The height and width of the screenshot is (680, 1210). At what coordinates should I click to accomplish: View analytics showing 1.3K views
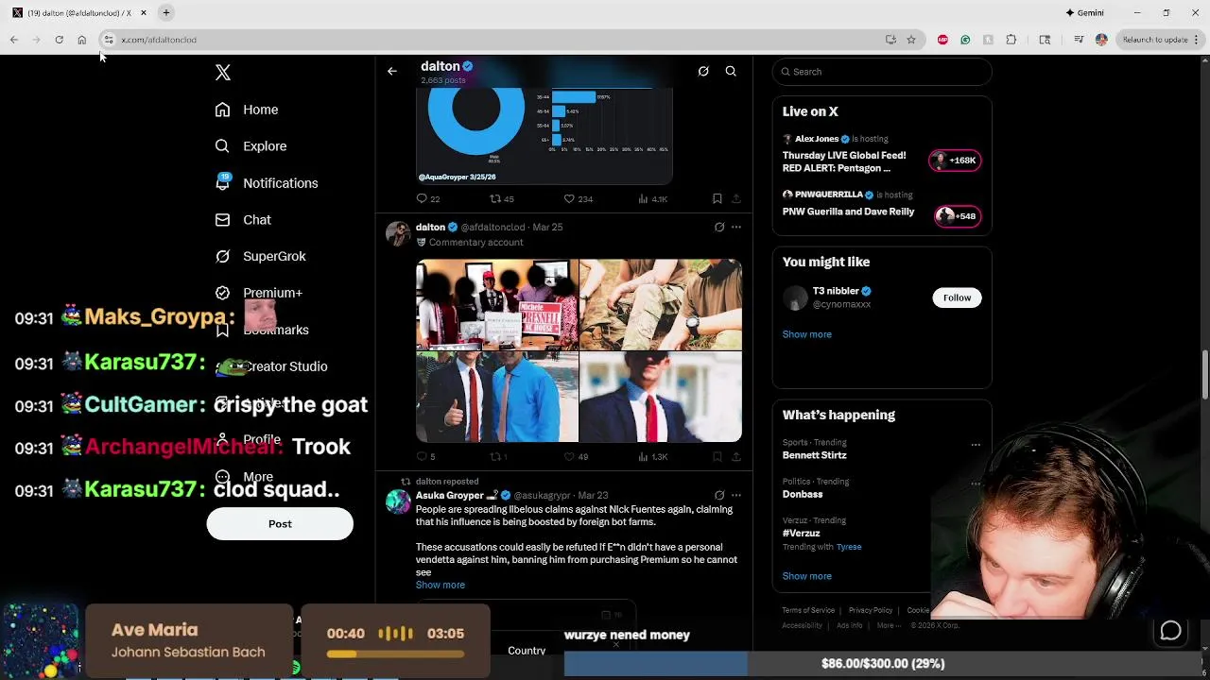pos(653,456)
